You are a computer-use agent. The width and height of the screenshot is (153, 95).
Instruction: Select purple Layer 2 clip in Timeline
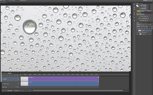[63, 79]
